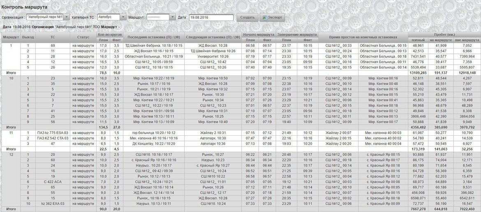The image size is (481, 212).
Task: Open the Маршрут selection dropdown
Action: [172, 17]
